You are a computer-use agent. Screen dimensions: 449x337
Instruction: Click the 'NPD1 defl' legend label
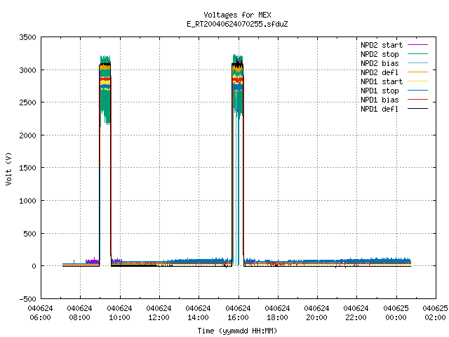[x=380, y=109]
